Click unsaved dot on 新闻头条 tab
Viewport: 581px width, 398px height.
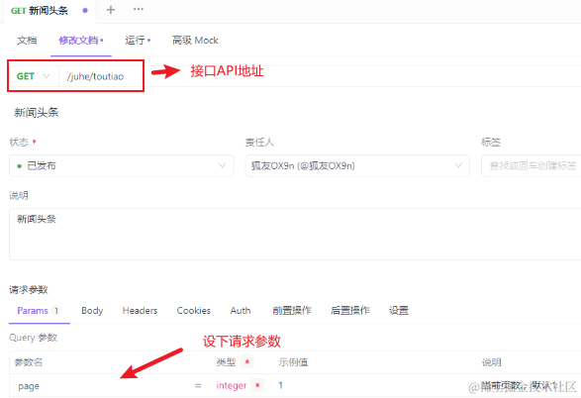tap(85, 10)
